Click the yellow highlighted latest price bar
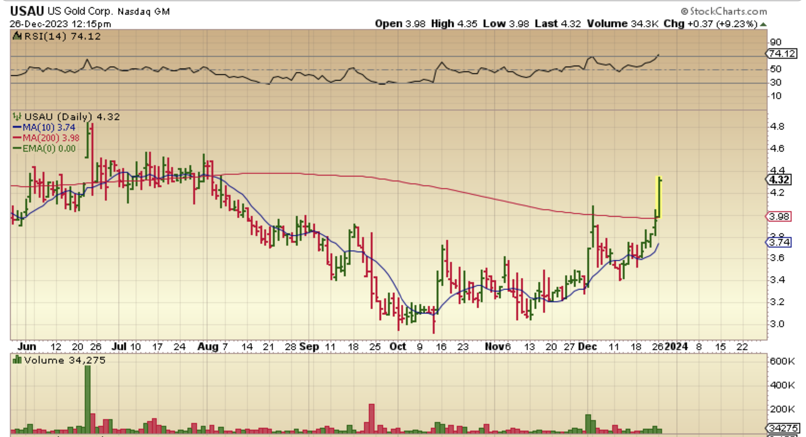Image resolution: width=806 pixels, height=437 pixels. point(659,197)
